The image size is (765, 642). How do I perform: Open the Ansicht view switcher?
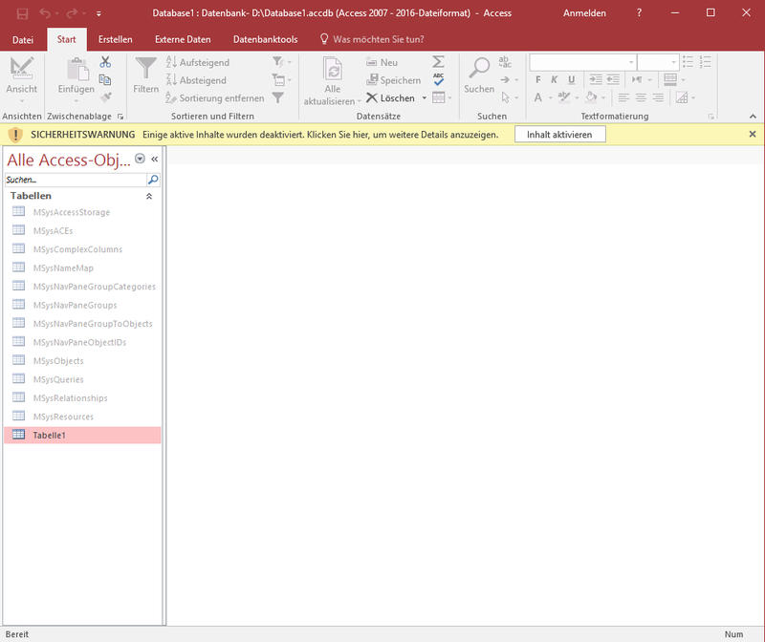21,80
